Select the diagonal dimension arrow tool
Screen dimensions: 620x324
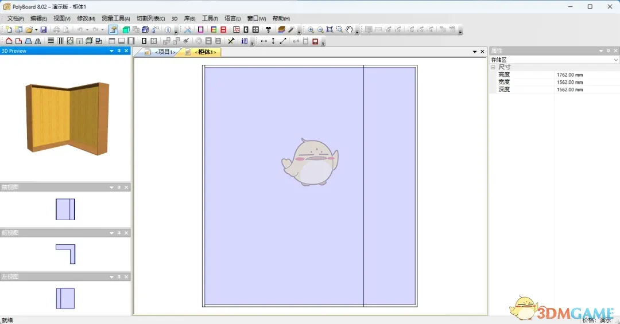click(283, 41)
